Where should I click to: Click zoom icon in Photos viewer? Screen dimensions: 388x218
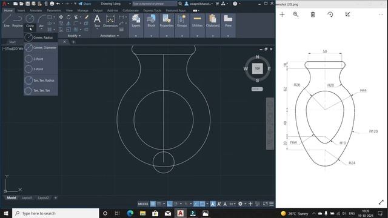point(295,15)
